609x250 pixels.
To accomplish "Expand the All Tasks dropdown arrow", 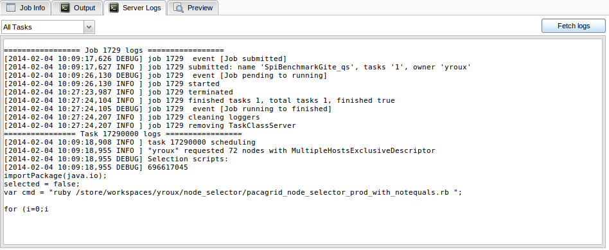I will coord(89,27).
